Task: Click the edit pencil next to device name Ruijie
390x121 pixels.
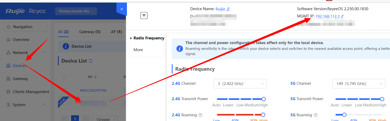Action: (x=228, y=9)
